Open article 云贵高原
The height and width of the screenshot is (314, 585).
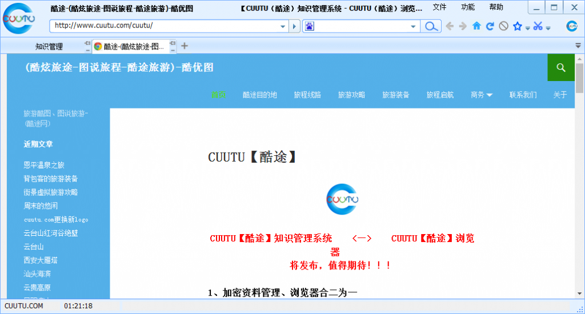pyautogui.click(x=37, y=288)
